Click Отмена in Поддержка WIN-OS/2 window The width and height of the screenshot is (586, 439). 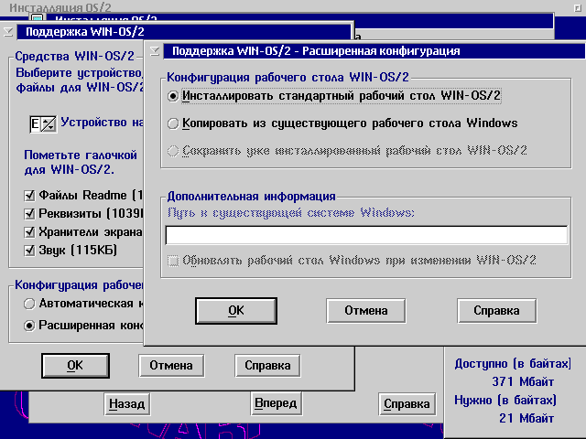point(171,366)
